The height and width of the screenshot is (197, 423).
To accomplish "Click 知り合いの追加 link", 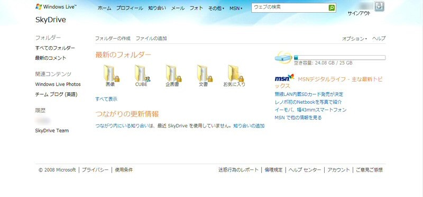I will tap(249, 126).
